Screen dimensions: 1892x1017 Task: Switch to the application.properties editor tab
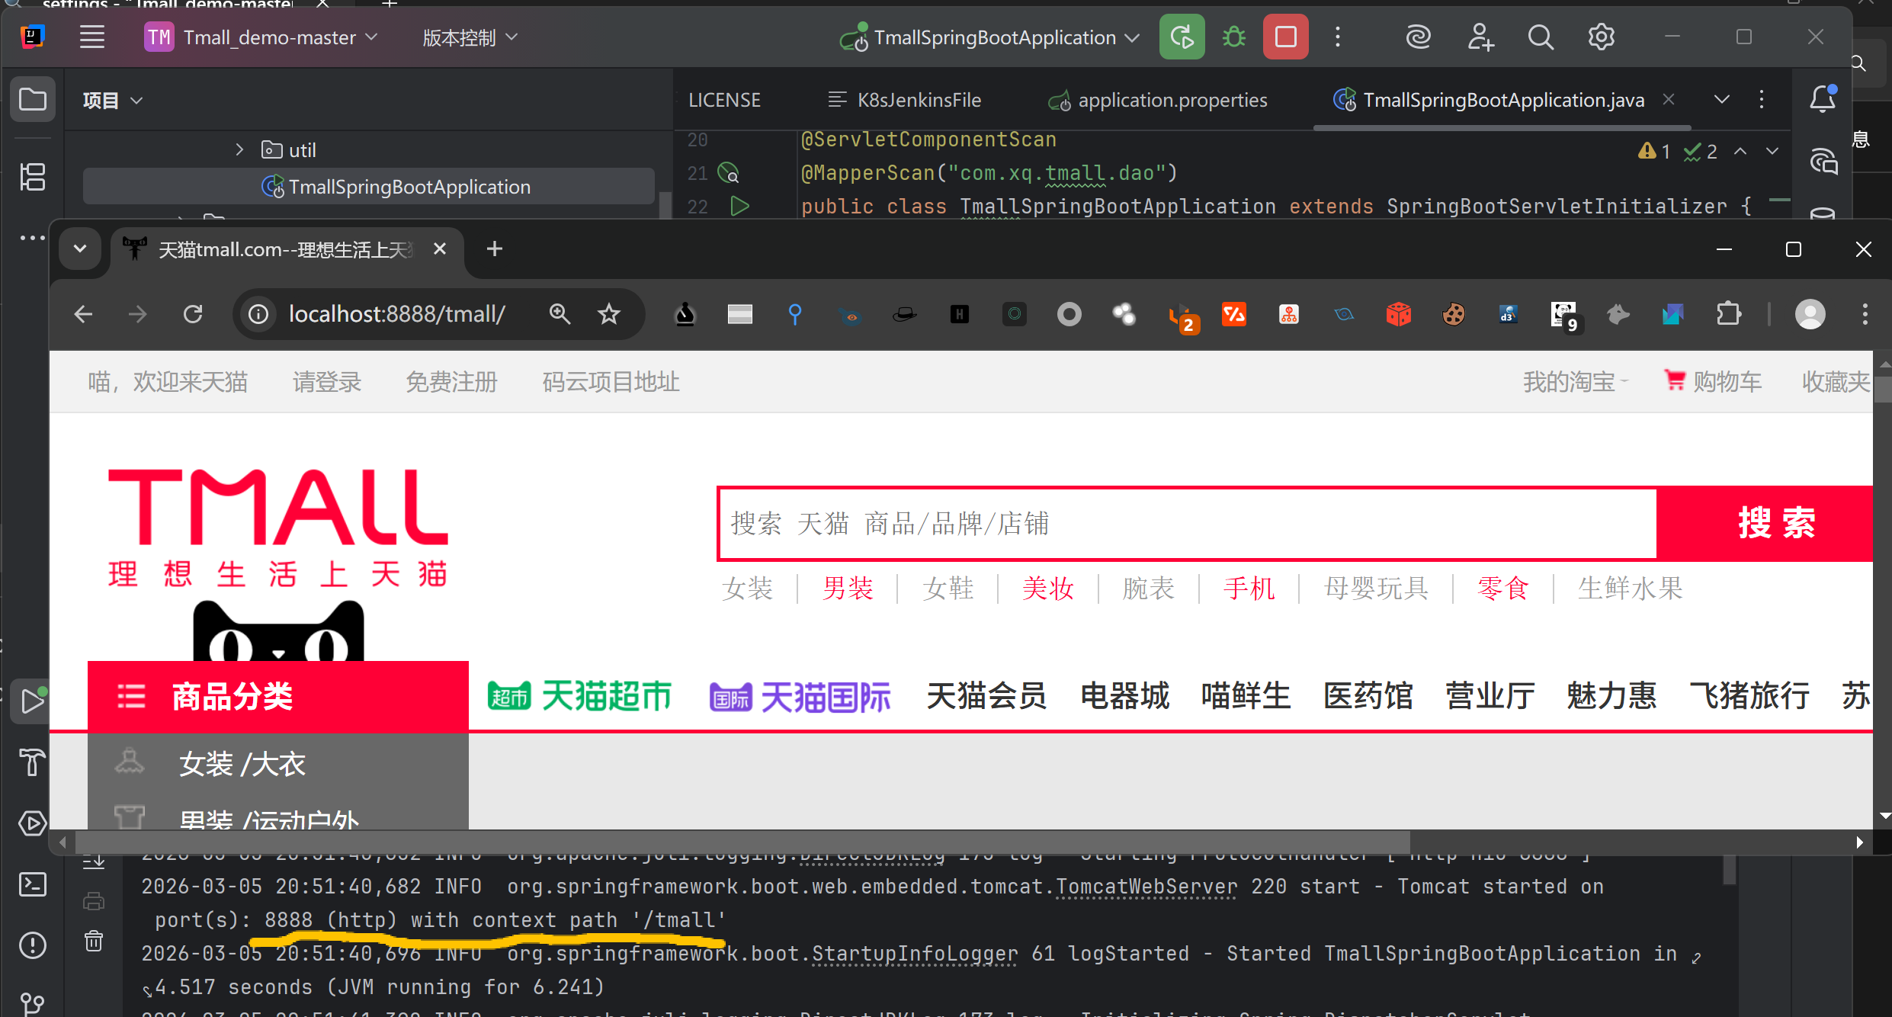1172,100
